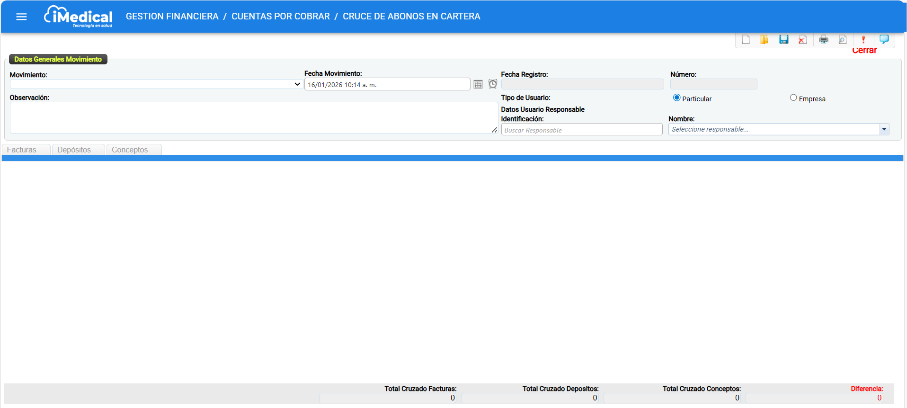Click the Total Cruzado Facturas value field
Viewport: 907px width, 408px height.
(388, 398)
